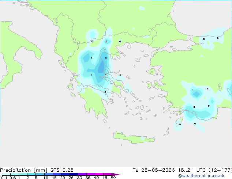Click the "25" legend scale label
Viewport: 232px width, 179px height.
pos(71,178)
